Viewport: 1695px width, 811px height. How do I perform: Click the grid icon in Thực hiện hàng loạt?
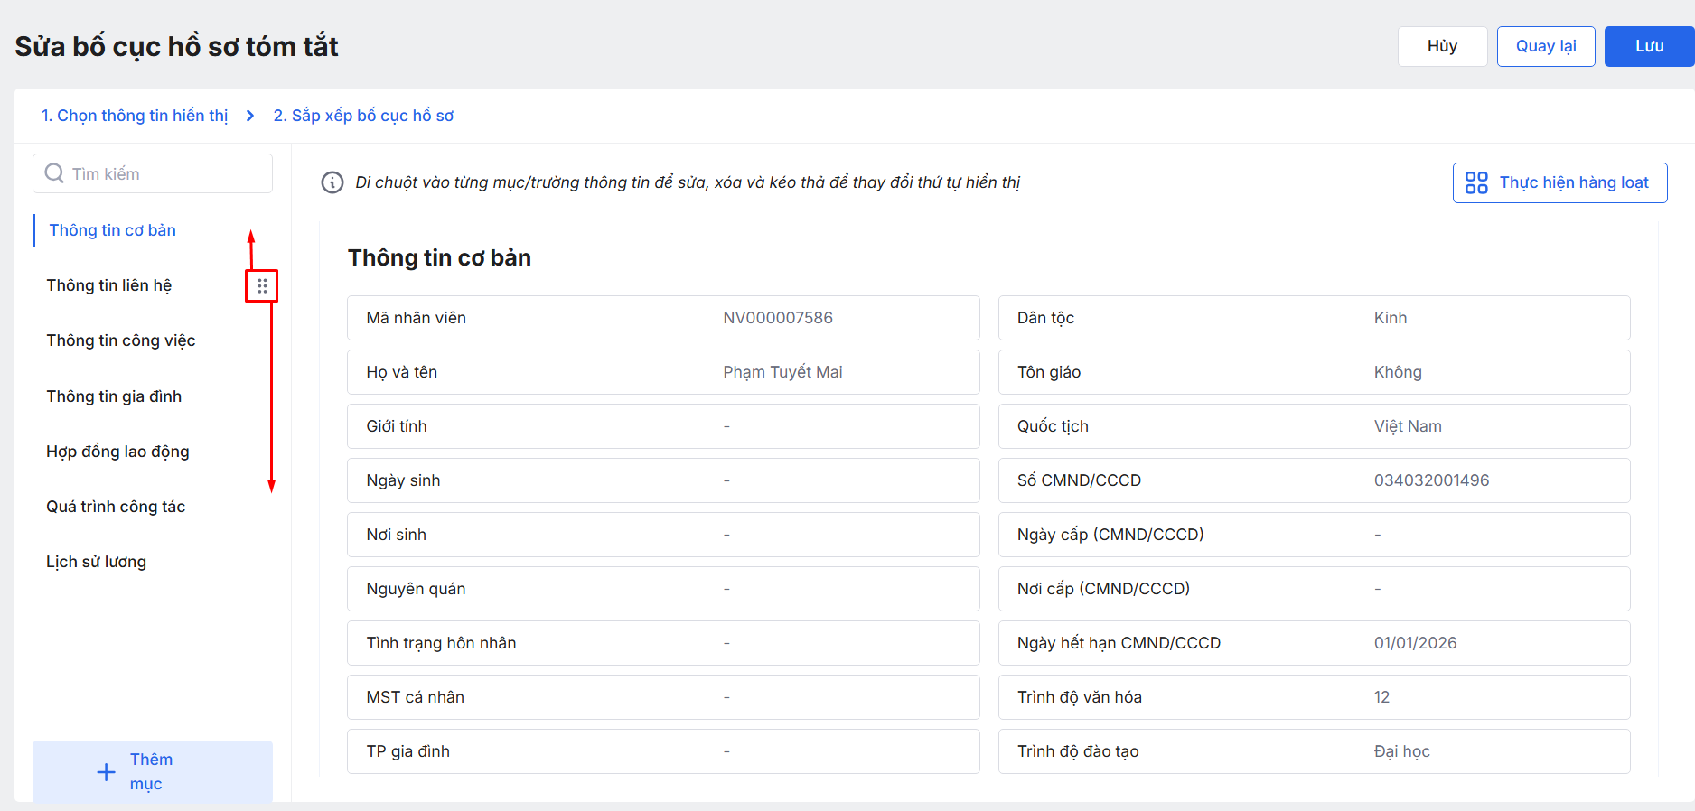(x=1476, y=183)
